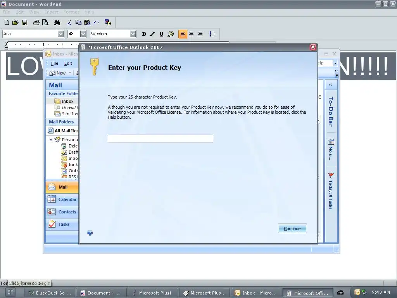Click the Outlook tray icon
This screenshot has height=298, width=397.
coord(357,292)
